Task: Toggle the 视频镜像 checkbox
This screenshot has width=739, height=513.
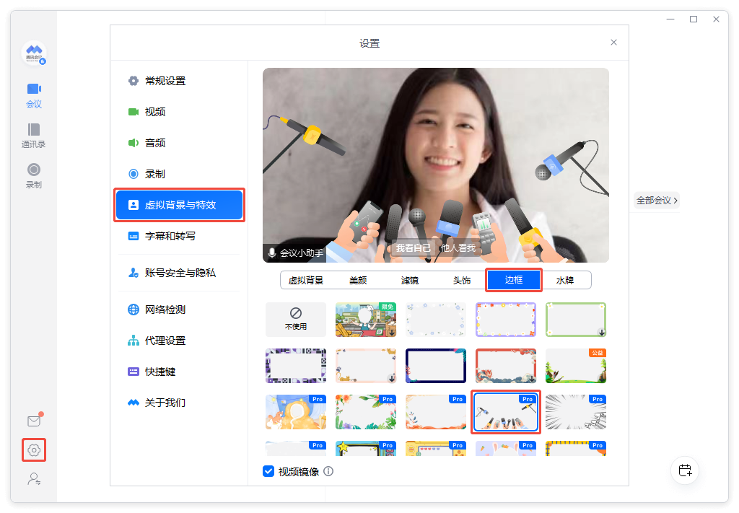Action: 268,471
